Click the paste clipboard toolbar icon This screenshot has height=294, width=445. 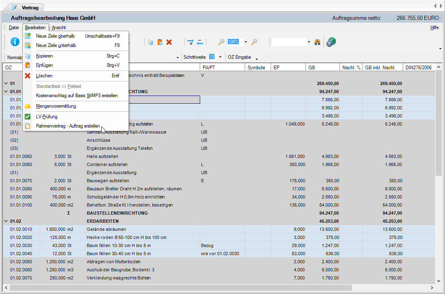click(x=160, y=42)
